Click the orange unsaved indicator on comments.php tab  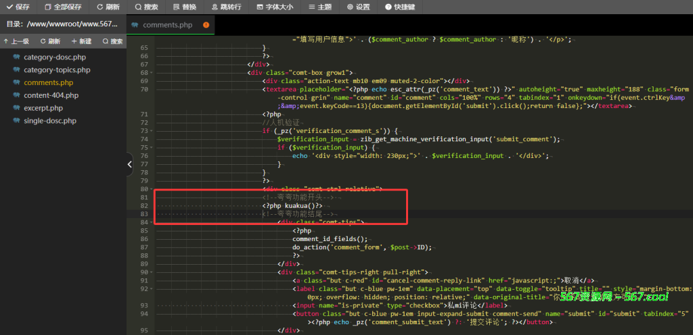coord(206,25)
